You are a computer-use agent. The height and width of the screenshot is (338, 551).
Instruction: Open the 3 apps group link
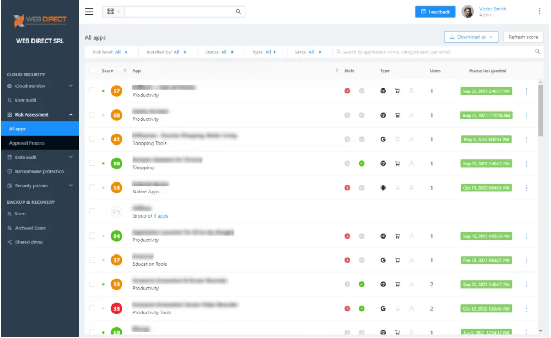[160, 216]
